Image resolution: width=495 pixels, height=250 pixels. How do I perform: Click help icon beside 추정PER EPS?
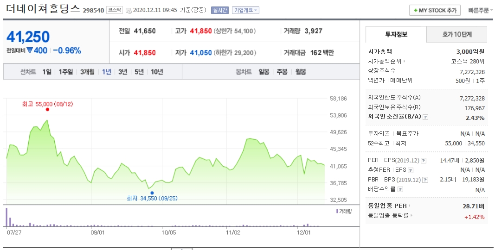pyautogui.click(x=411, y=170)
